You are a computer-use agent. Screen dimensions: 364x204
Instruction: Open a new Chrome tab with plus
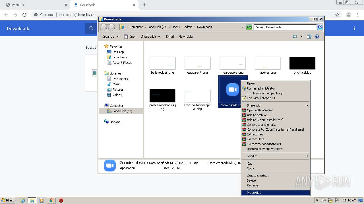(x=145, y=5)
